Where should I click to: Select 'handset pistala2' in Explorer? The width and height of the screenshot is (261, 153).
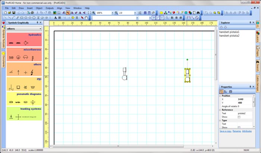[x=229, y=36]
